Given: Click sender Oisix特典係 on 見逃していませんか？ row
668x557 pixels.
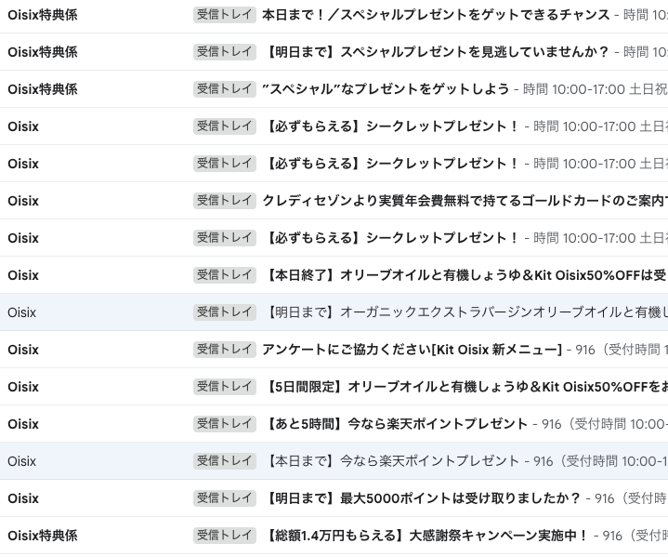Looking at the screenshot, I should coord(43,52).
